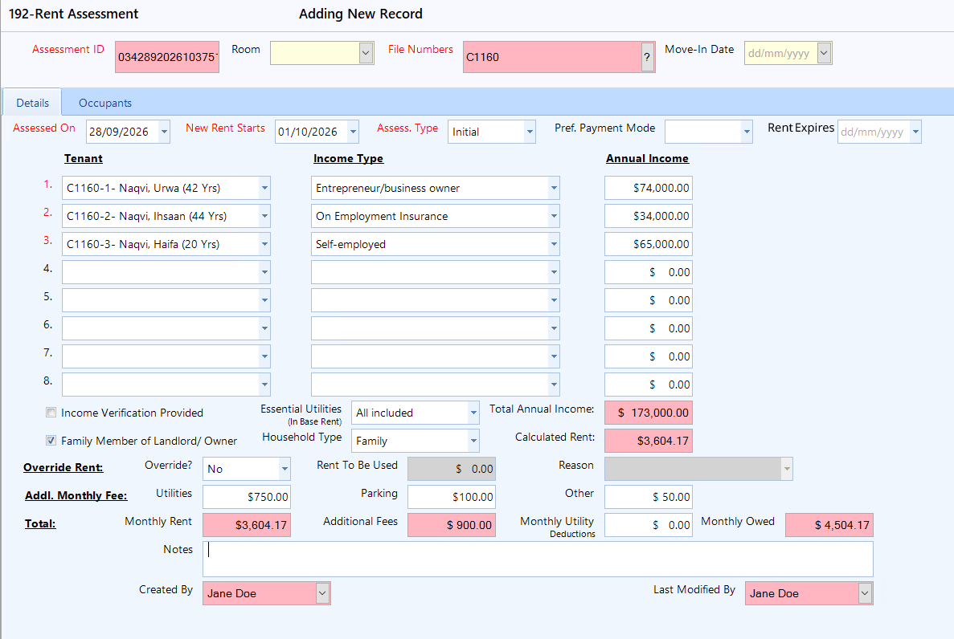Click the $65,000.00 annual income field

click(x=649, y=244)
